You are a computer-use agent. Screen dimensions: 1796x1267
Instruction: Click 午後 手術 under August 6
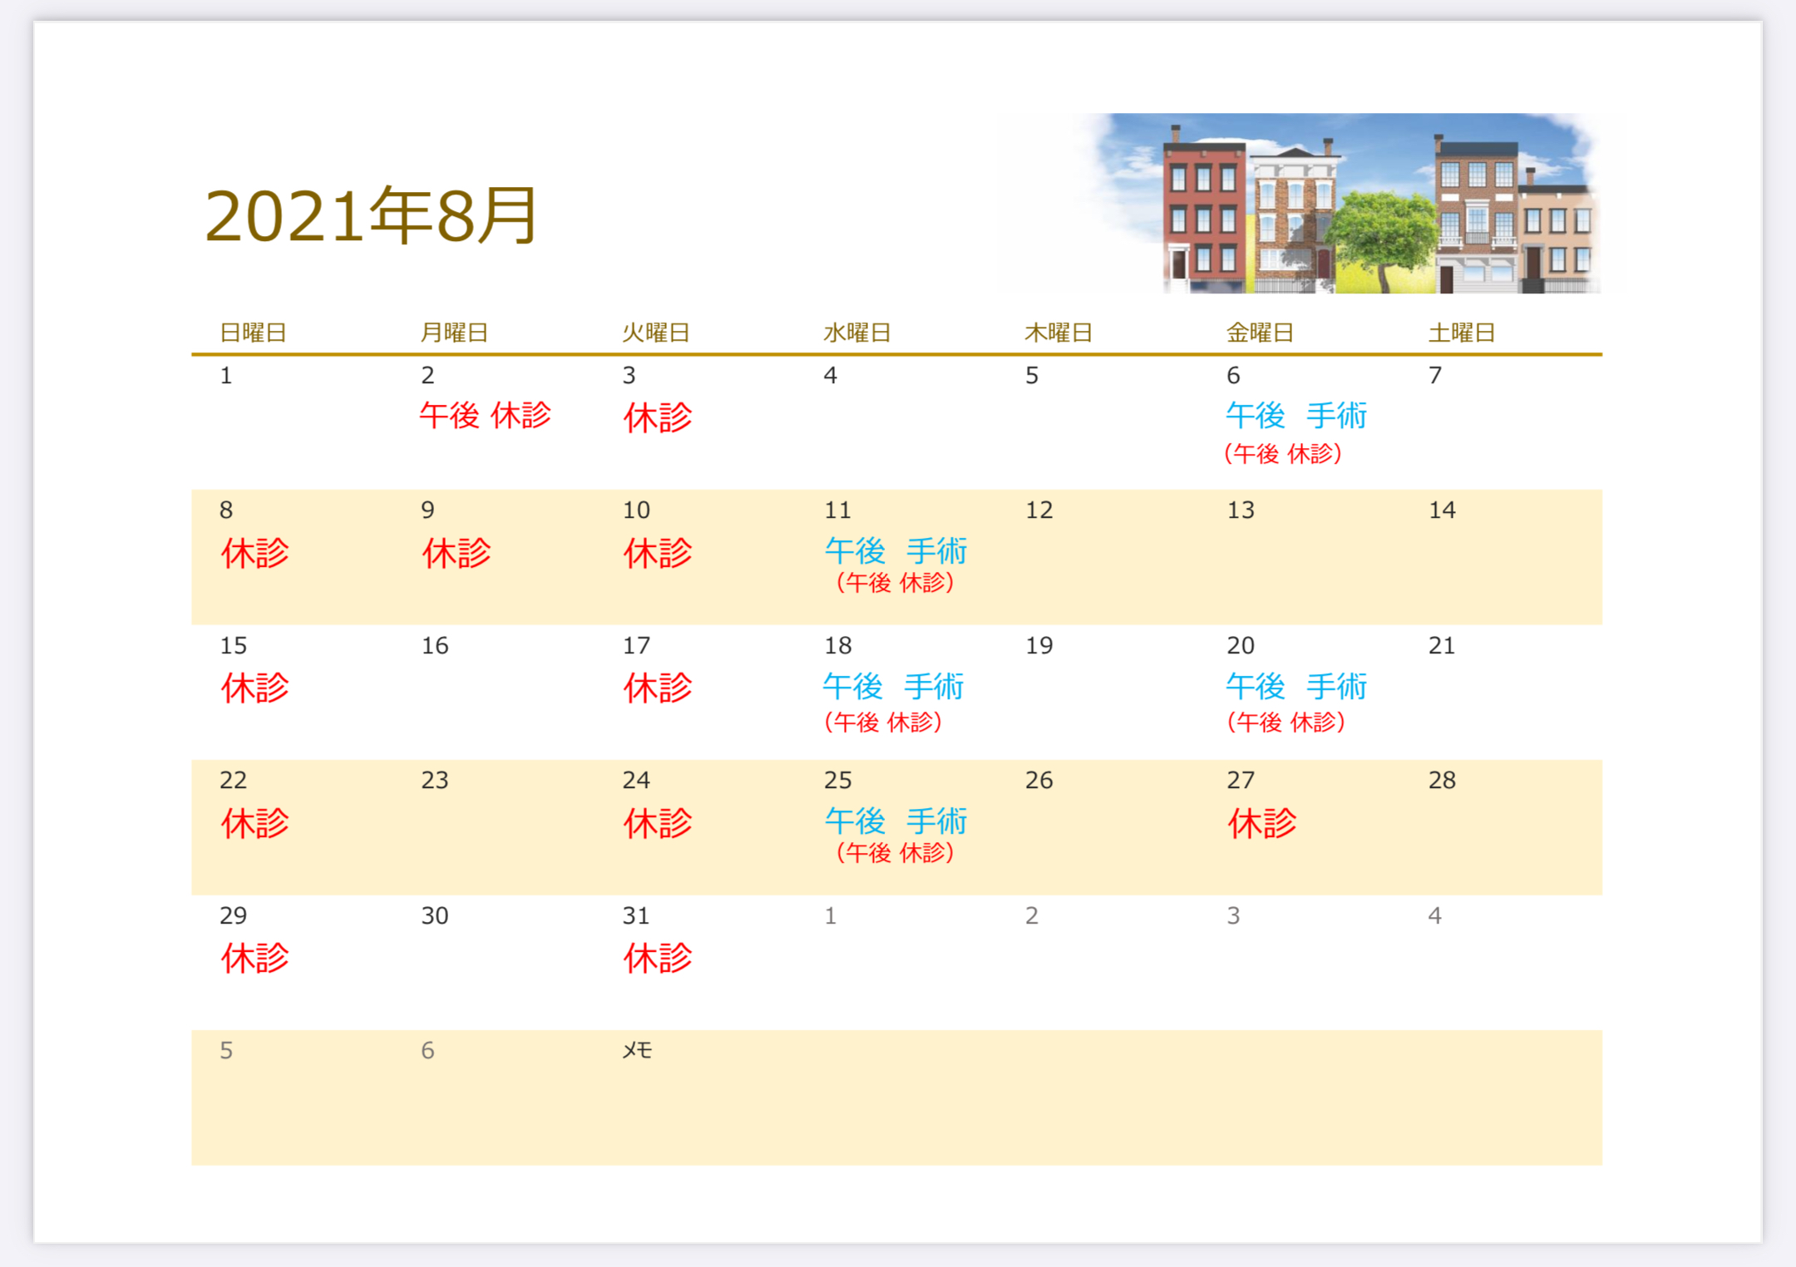pyautogui.click(x=1297, y=415)
